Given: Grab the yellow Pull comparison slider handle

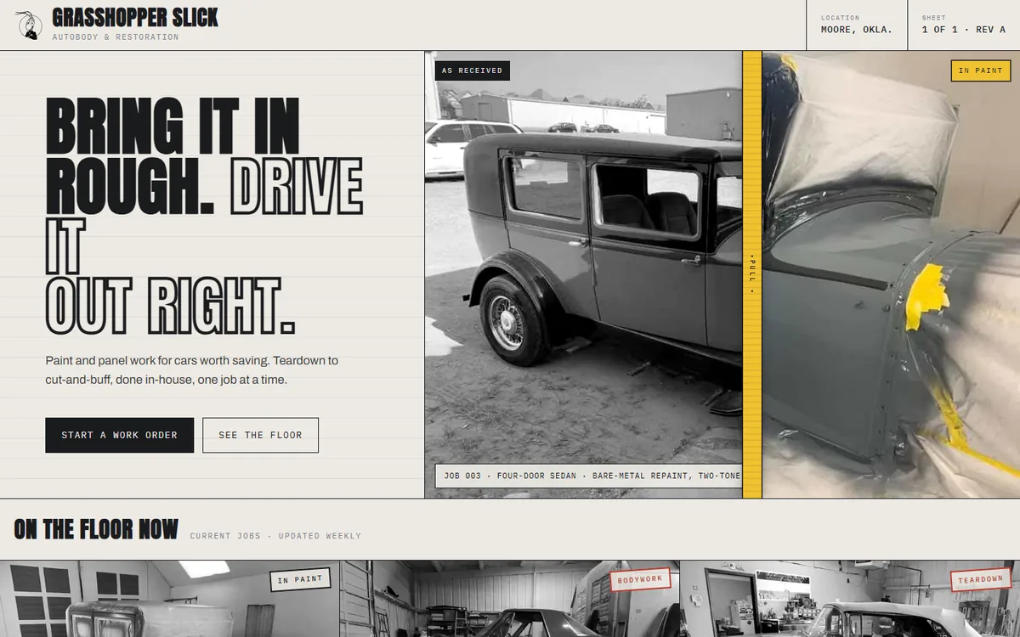Looking at the screenshot, I should point(752,273).
